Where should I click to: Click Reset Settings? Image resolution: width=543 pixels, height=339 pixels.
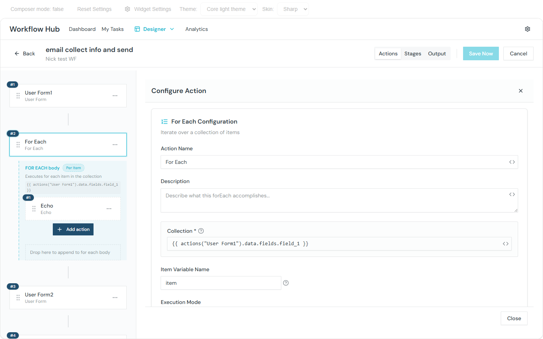point(94,9)
